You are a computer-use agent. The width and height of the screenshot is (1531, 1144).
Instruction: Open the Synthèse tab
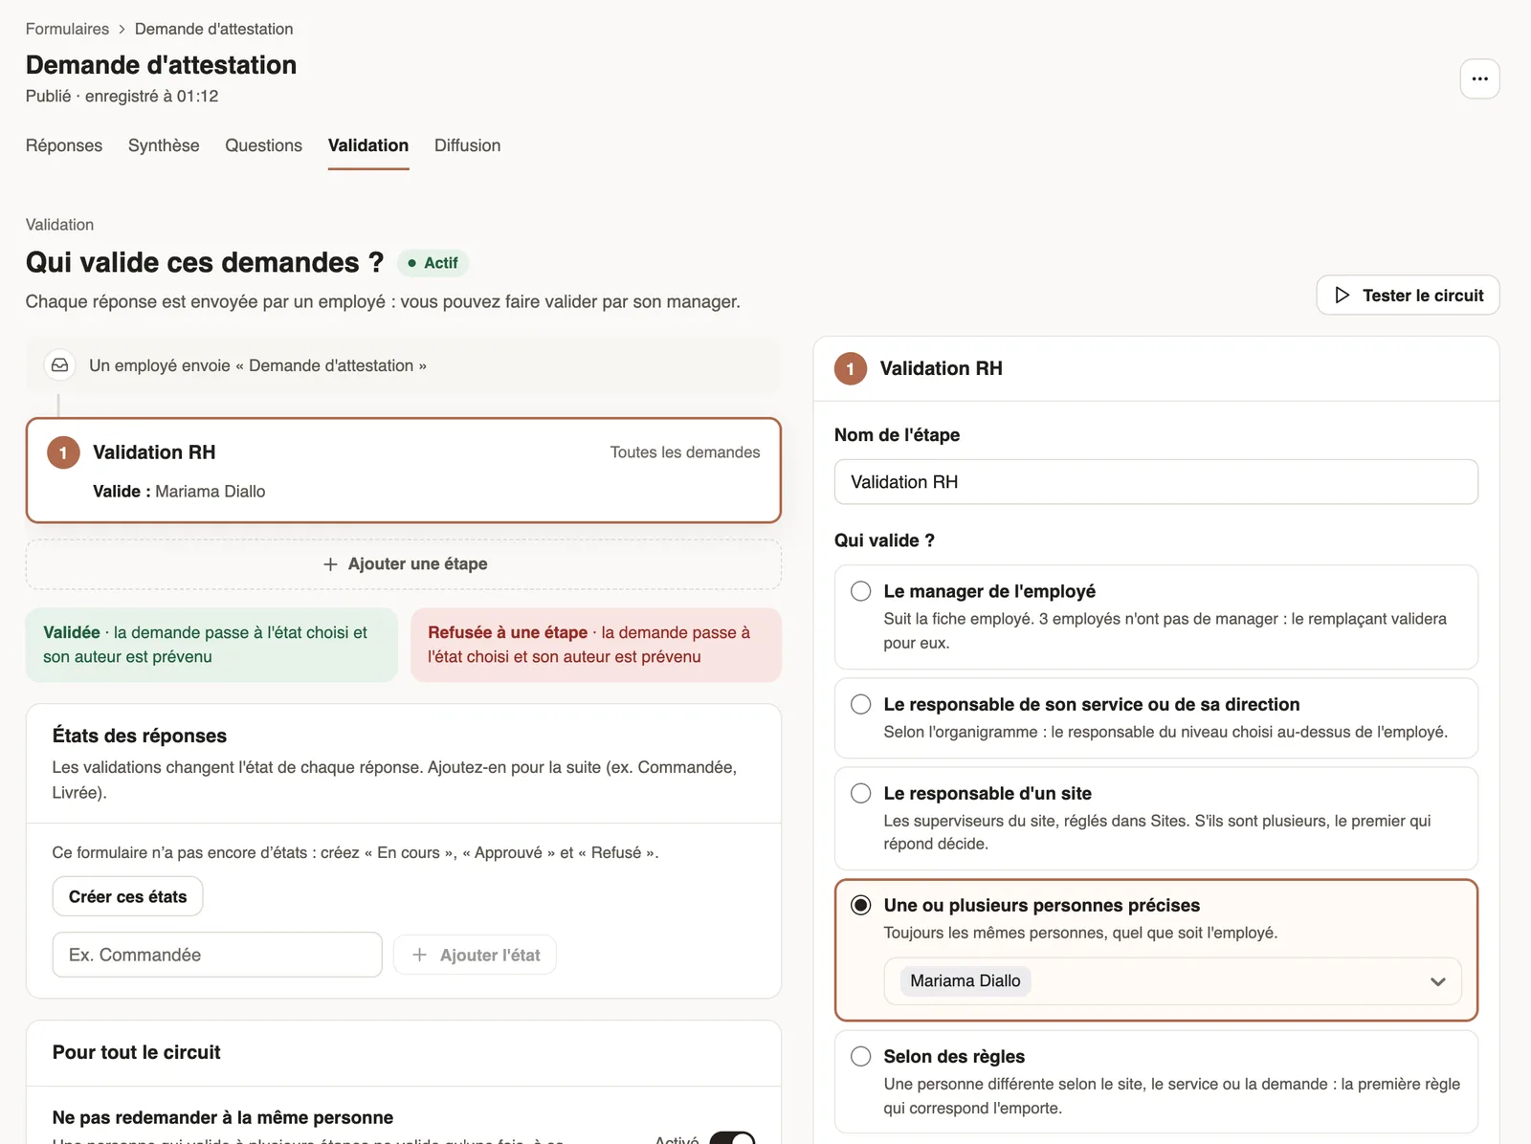pos(164,145)
